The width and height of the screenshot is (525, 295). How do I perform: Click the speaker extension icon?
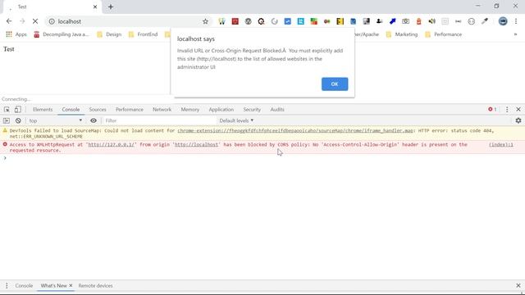[x=432, y=21]
